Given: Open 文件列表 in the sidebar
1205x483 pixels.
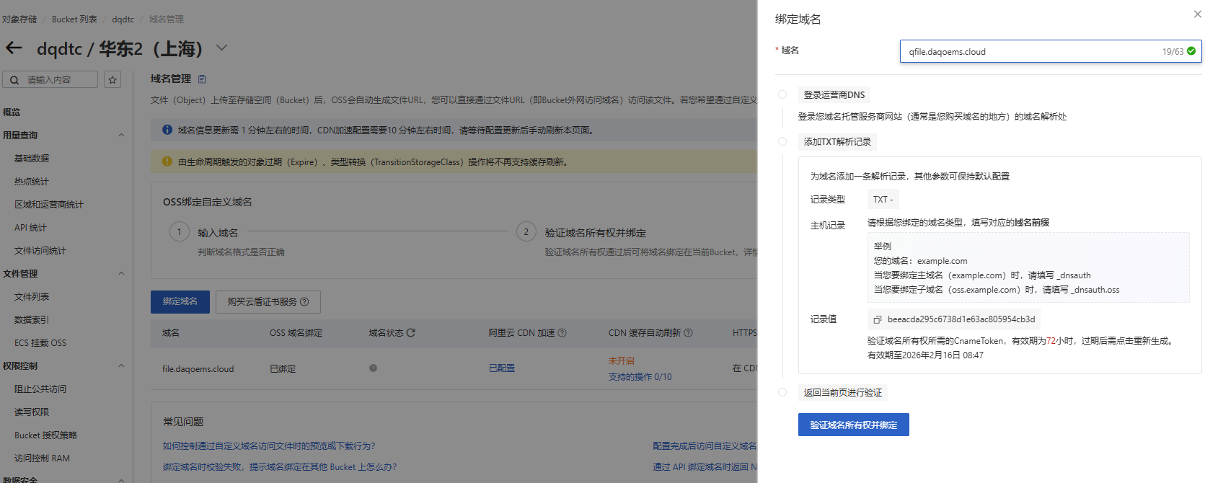Looking at the screenshot, I should tap(32, 297).
